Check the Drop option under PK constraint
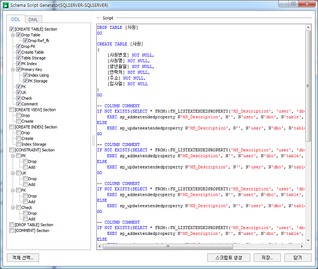 (x=25, y=162)
